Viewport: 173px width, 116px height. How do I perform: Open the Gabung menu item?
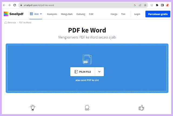tap(81, 14)
